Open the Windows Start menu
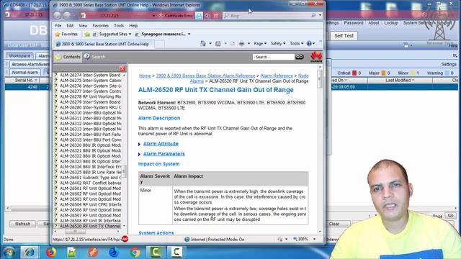The width and height of the screenshot is (461, 259). (x=9, y=253)
